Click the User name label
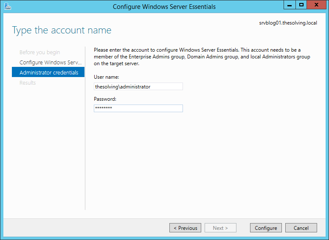 [107, 77]
